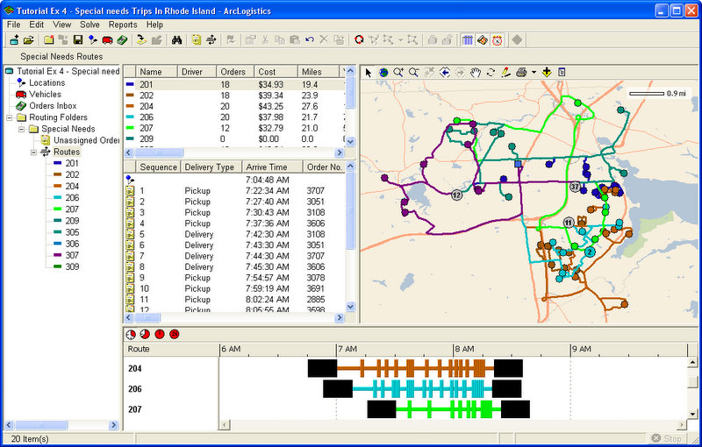Open the print options dropdown arrow
Viewport: 702px width, 447px height.
(x=534, y=73)
